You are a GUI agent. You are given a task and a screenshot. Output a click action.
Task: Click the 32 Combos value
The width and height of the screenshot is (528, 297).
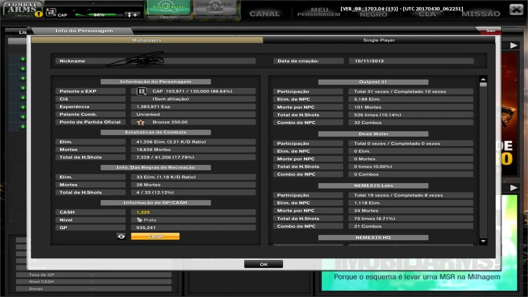pos(411,122)
